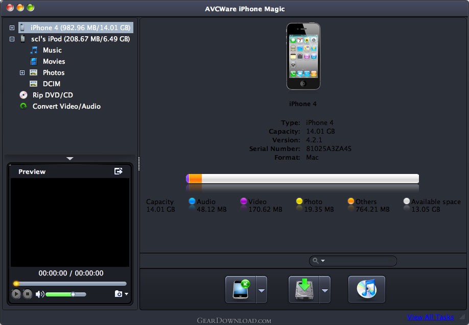Open the Photos library item
Screen dimensions: 469x325
[x=54, y=72]
